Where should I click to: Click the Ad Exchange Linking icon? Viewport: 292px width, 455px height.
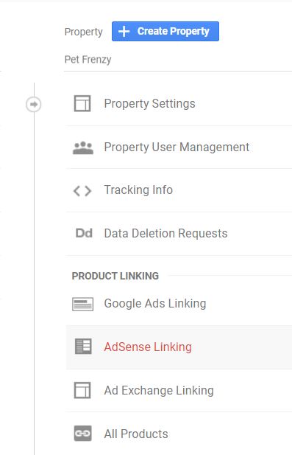click(x=82, y=390)
